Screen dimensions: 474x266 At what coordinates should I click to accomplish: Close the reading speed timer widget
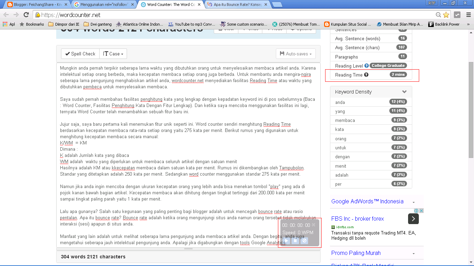coord(314,225)
